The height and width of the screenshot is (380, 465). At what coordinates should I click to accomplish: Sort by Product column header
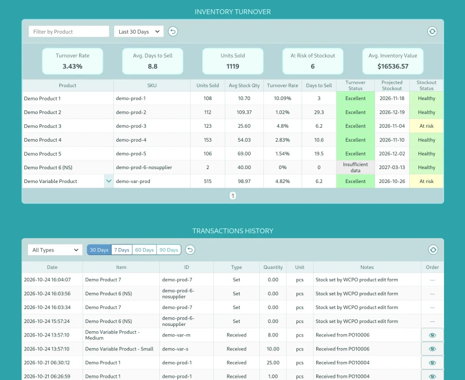67,85
